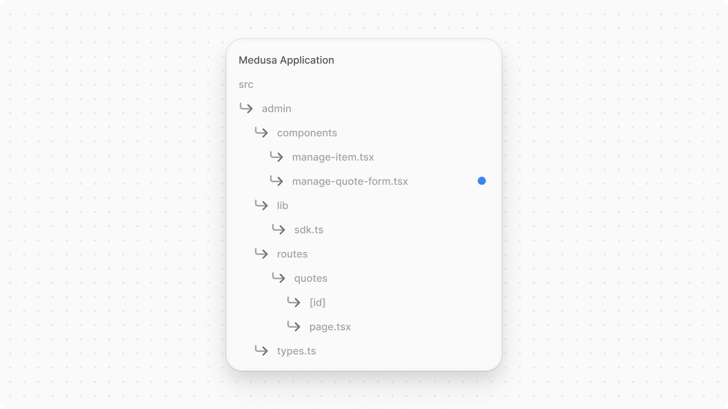
Task: Click the arrow icon beside page.tsx
Action: tap(294, 326)
